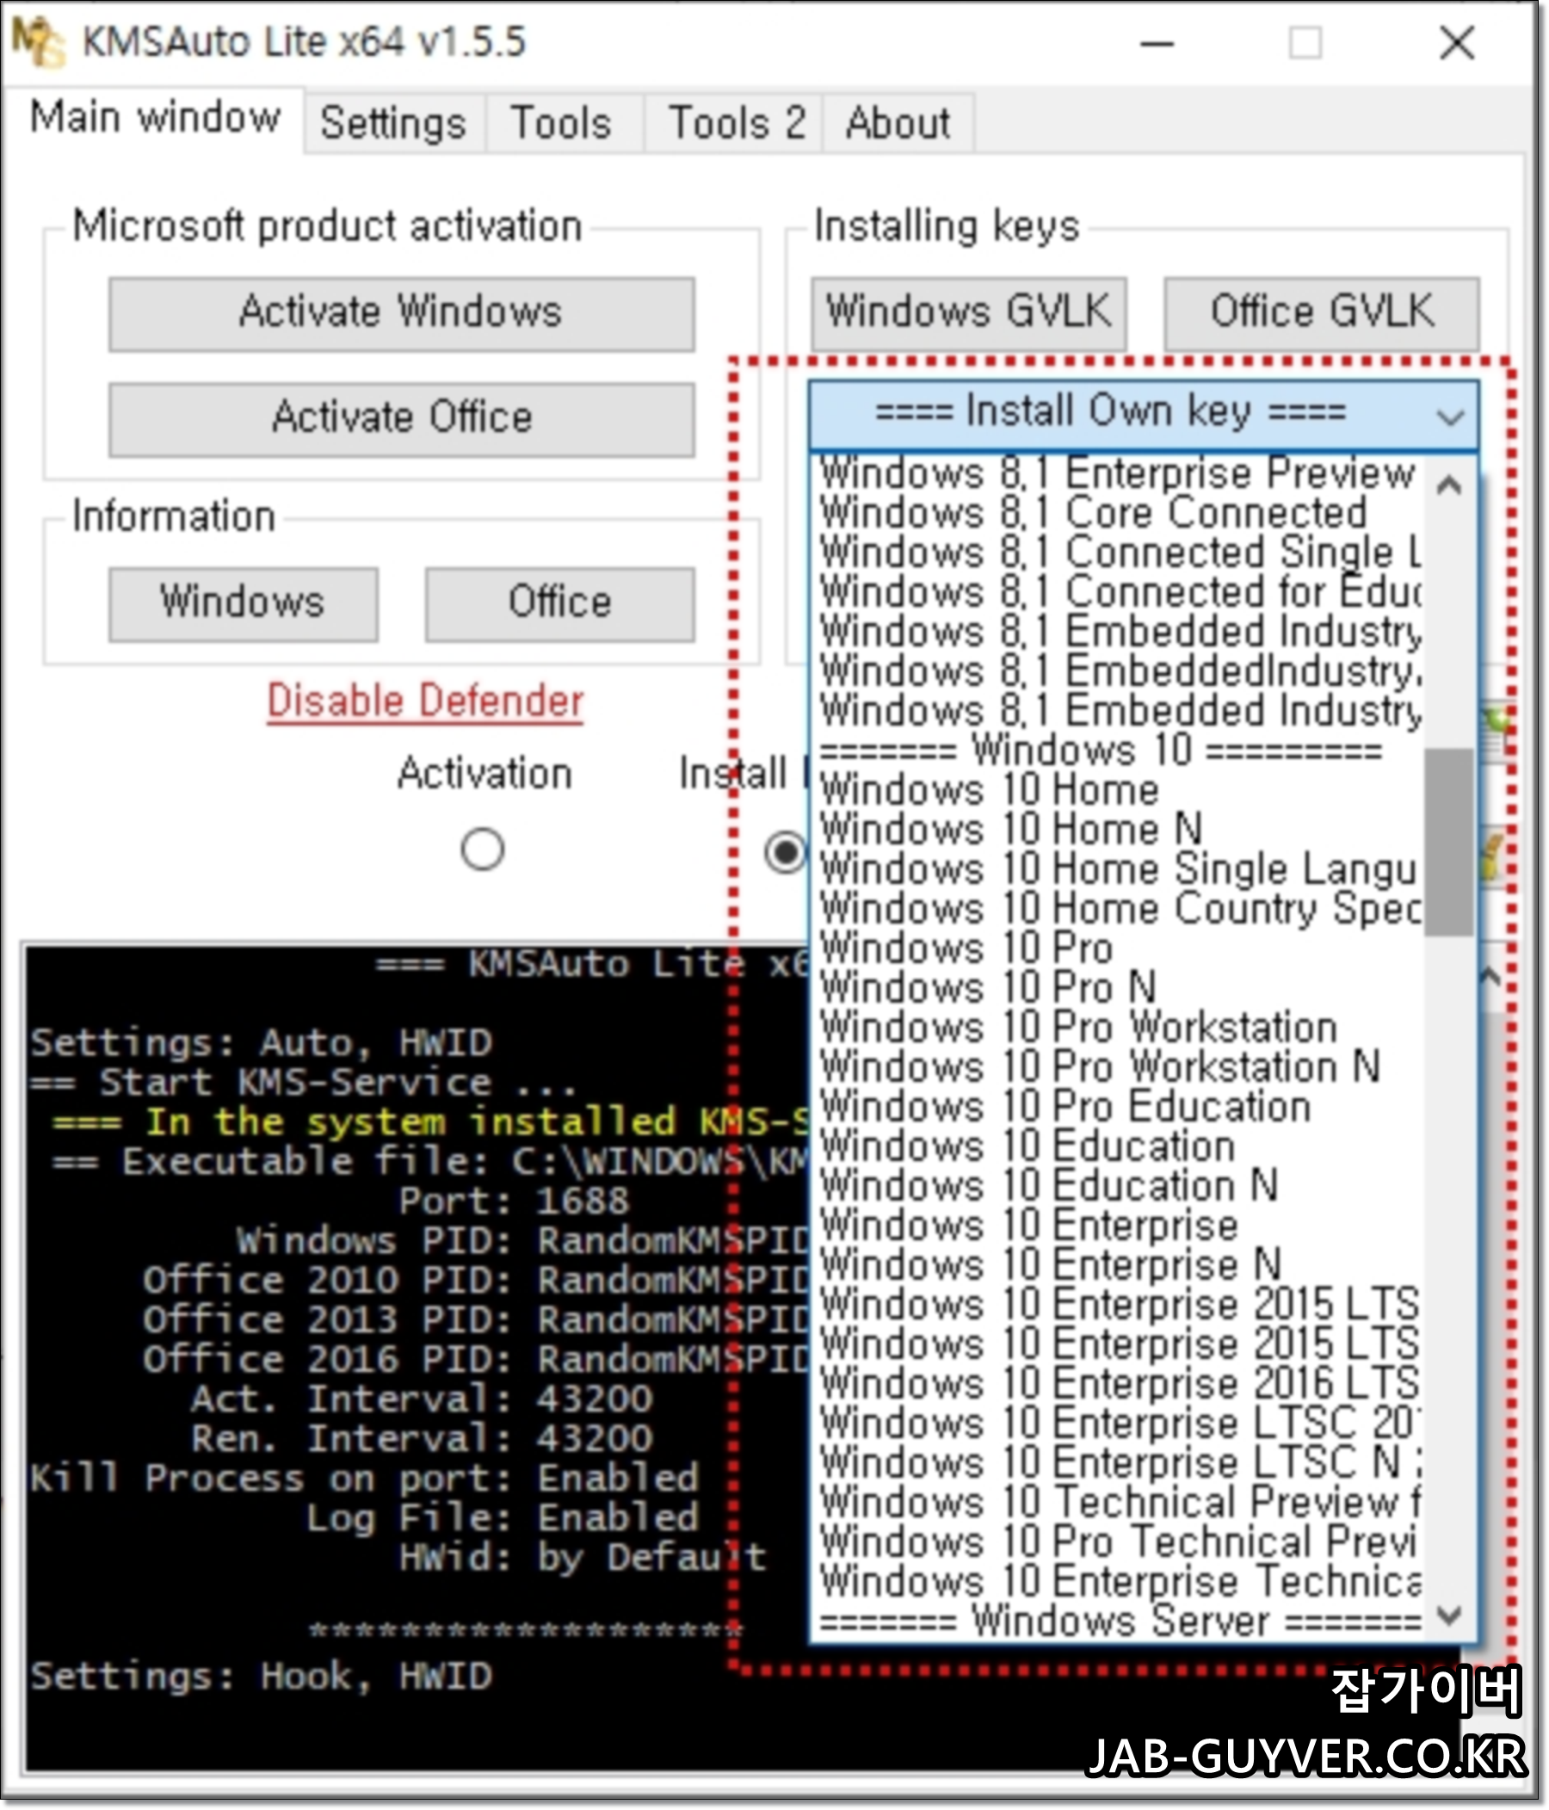Image resolution: width=1549 pixels, height=1810 pixels.
Task: Select Windows 10 Pro Education
Action: click(1118, 1107)
